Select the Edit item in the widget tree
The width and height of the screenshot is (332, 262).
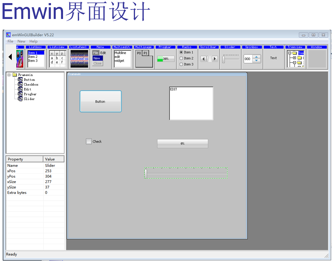pos(28,89)
